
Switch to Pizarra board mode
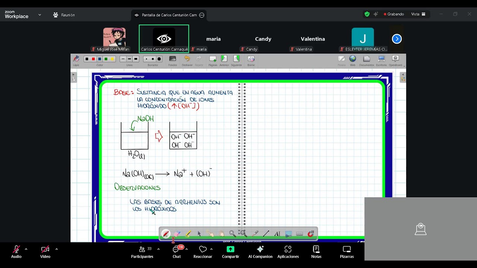pyautogui.click(x=341, y=61)
